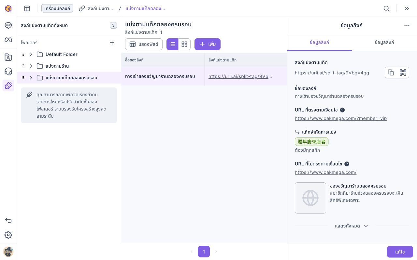Viewport: 417px width, 260px height.
Task: Open the search magnifier icon
Action: pos(386,8)
